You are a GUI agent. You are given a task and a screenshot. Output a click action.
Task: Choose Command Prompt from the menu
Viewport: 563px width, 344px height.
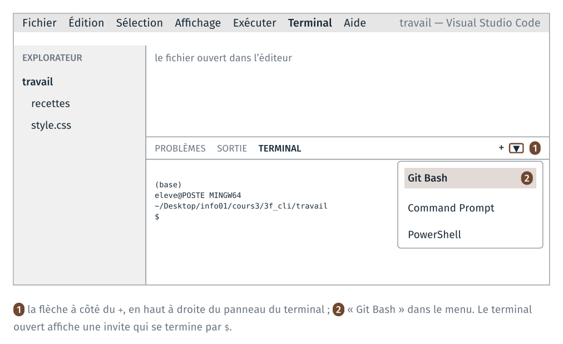pyautogui.click(x=451, y=208)
